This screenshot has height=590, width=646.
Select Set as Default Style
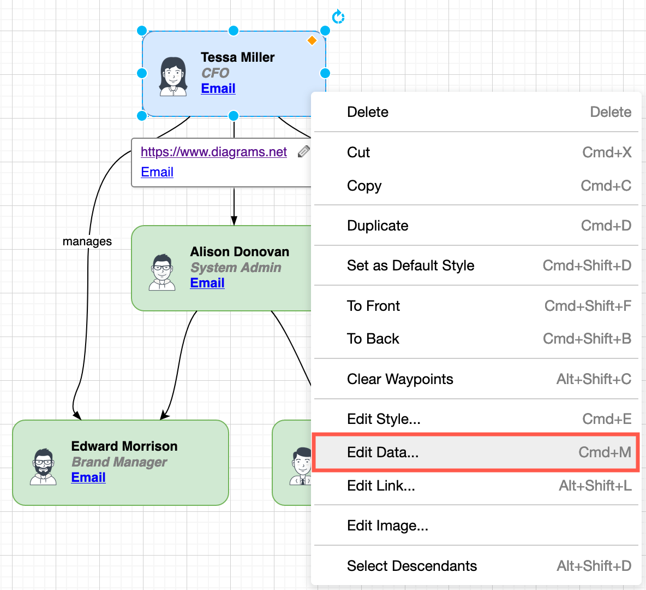coord(411,265)
